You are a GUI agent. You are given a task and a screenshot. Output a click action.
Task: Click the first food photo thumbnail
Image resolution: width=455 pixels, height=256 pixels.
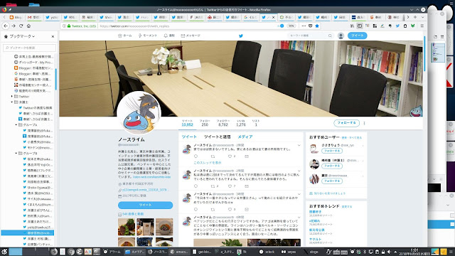(x=127, y=227)
